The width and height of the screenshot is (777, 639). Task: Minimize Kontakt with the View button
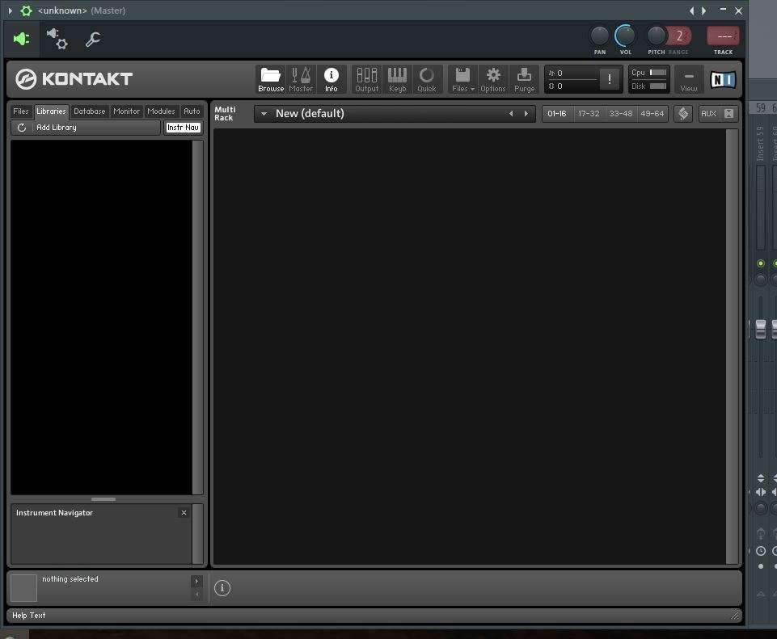(688, 79)
